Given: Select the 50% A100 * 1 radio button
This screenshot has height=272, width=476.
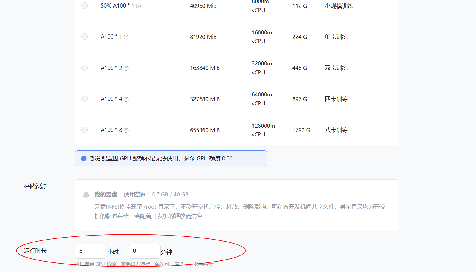Looking at the screenshot, I should (x=84, y=6).
